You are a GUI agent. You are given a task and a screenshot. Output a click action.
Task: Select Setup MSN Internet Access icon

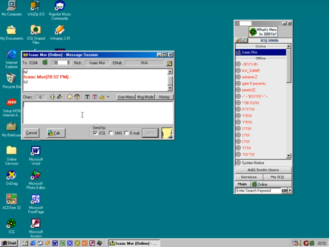point(12,107)
